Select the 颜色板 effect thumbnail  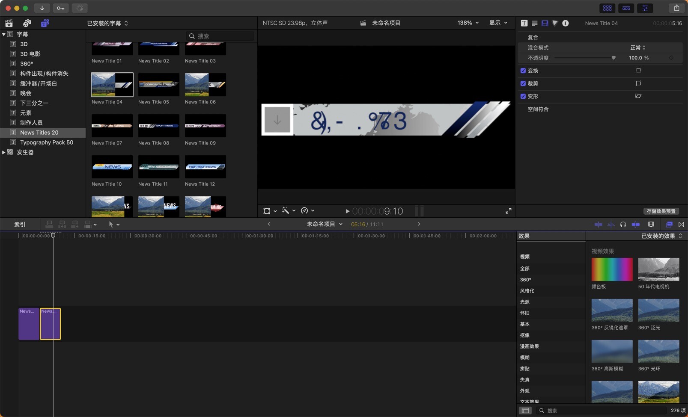tap(612, 269)
